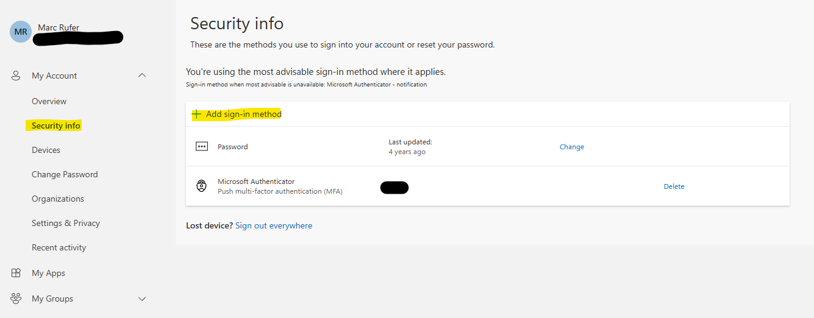Open Organizations from the sidebar
Image resolution: width=814 pixels, height=318 pixels.
(58, 199)
